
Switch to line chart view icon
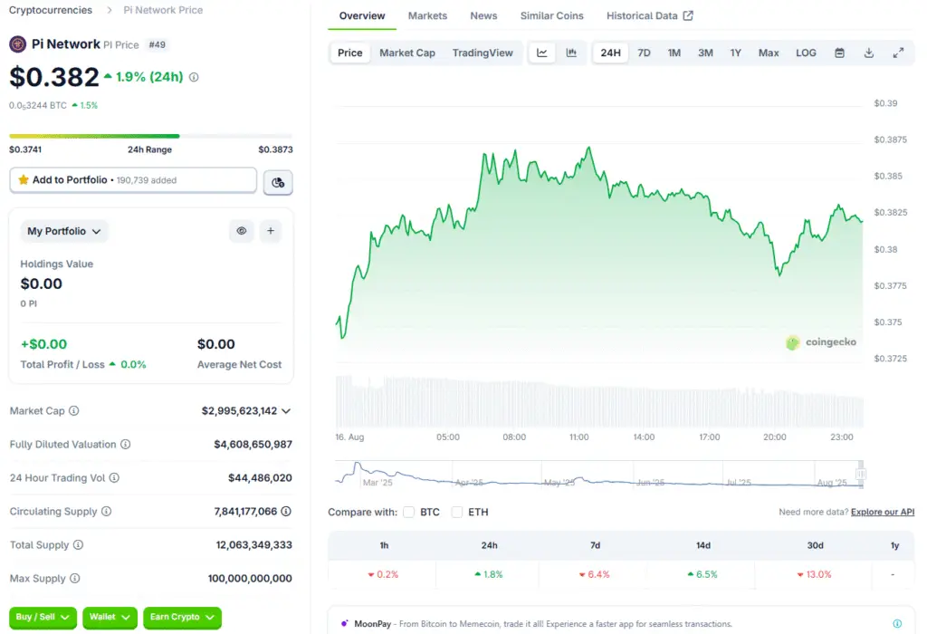coord(542,53)
